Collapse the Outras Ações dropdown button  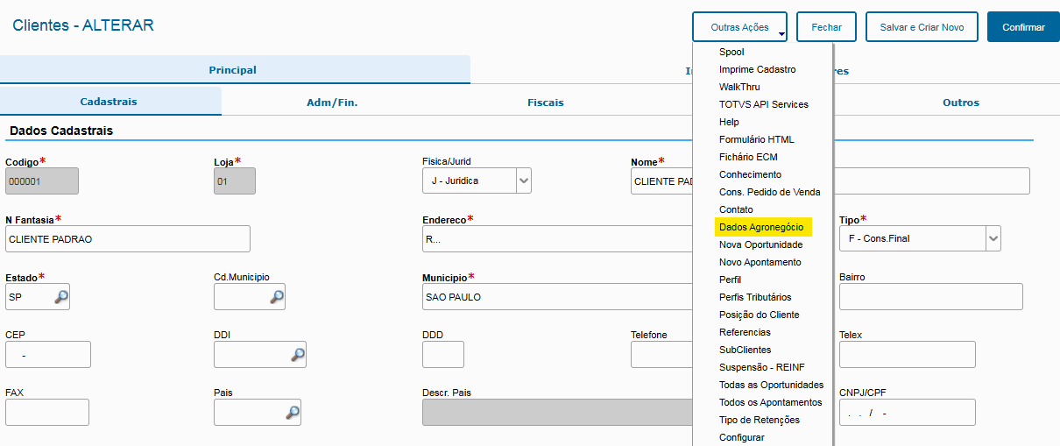click(739, 27)
